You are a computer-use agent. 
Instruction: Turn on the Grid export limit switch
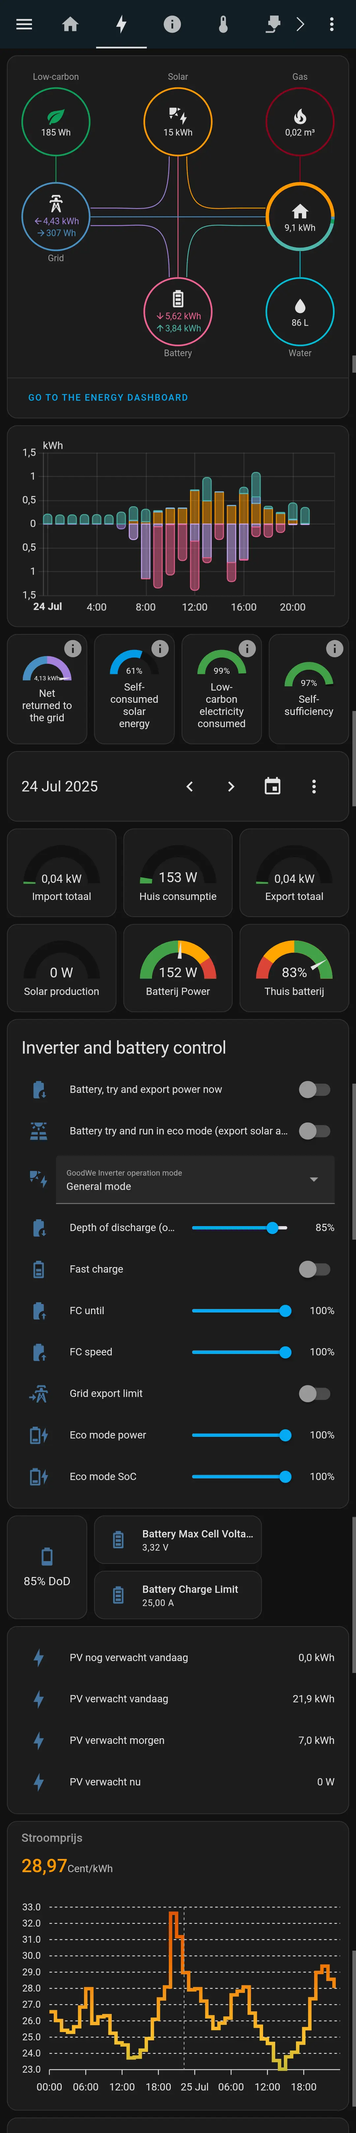pos(314,1394)
